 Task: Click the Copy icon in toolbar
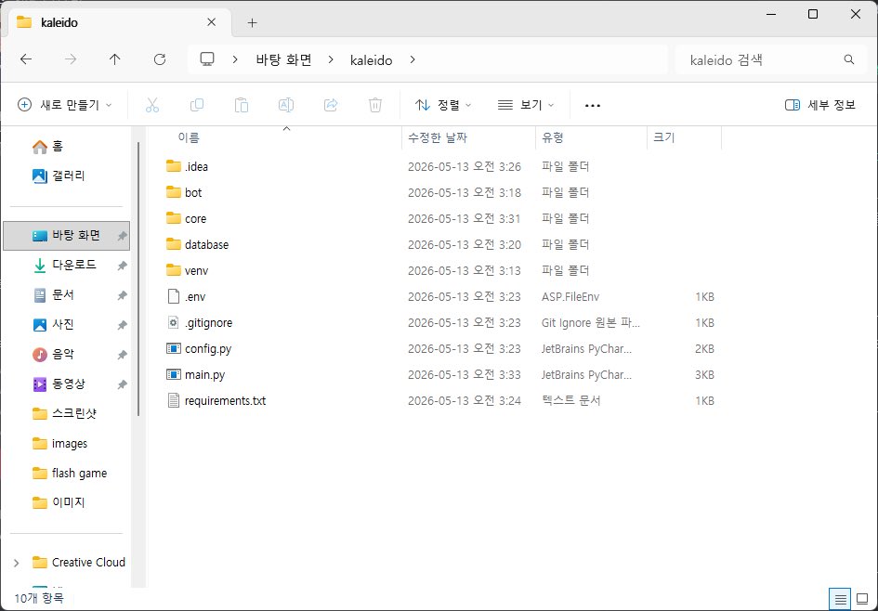coord(197,105)
